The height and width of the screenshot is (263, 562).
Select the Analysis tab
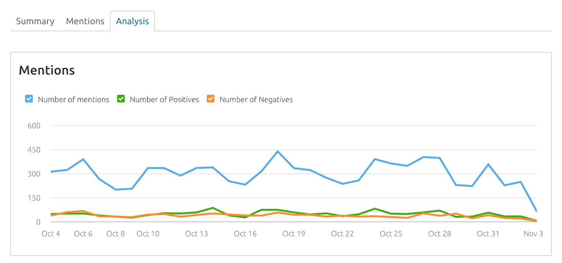132,21
